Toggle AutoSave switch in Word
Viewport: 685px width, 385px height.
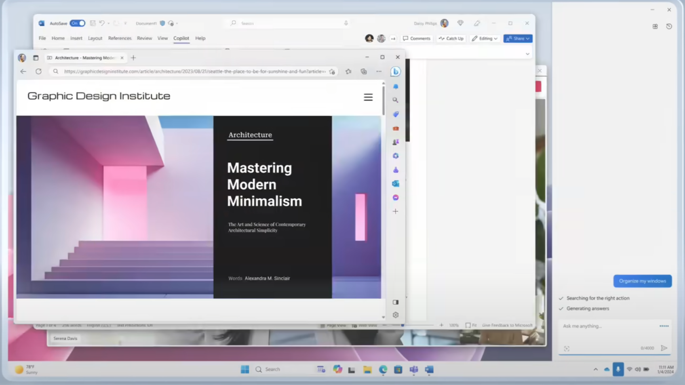(x=77, y=23)
